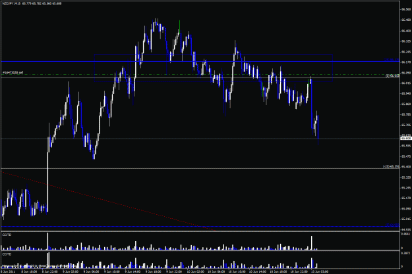This screenshot has width=412, height=274.
Task: Click the 9 Jun 22:00 time label
Action: click(x=175, y=271)
